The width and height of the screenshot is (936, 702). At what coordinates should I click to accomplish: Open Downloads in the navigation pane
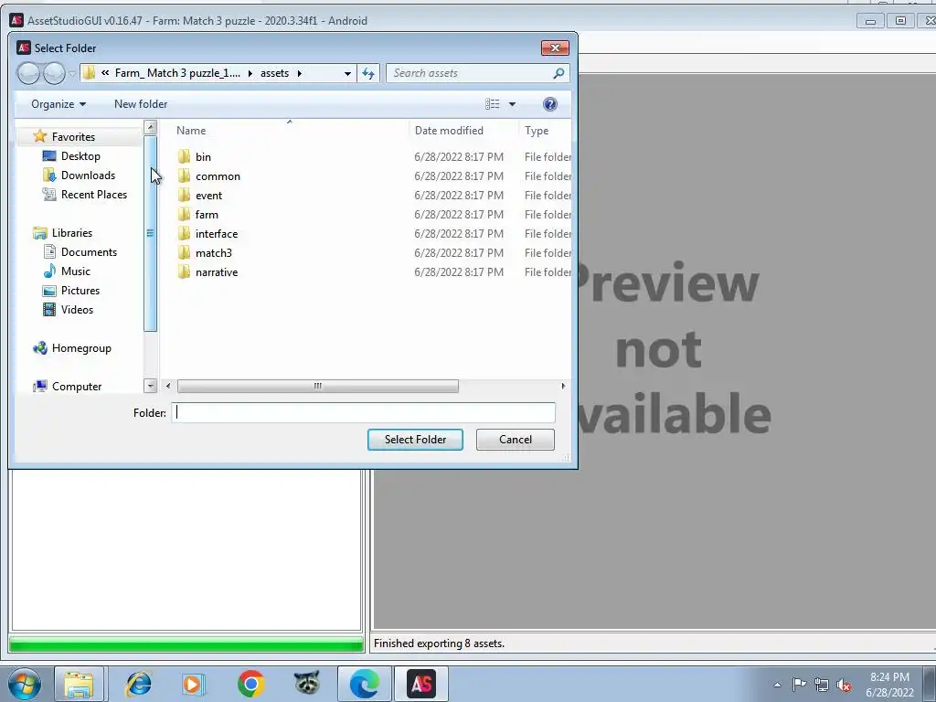pyautogui.click(x=88, y=175)
